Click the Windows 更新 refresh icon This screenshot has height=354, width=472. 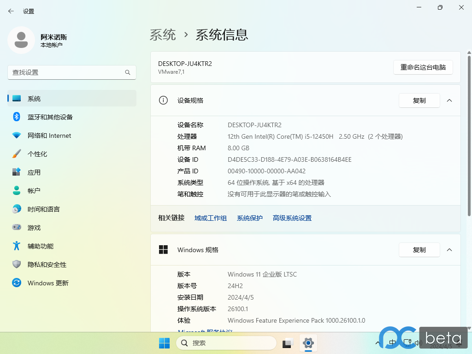pyautogui.click(x=17, y=283)
